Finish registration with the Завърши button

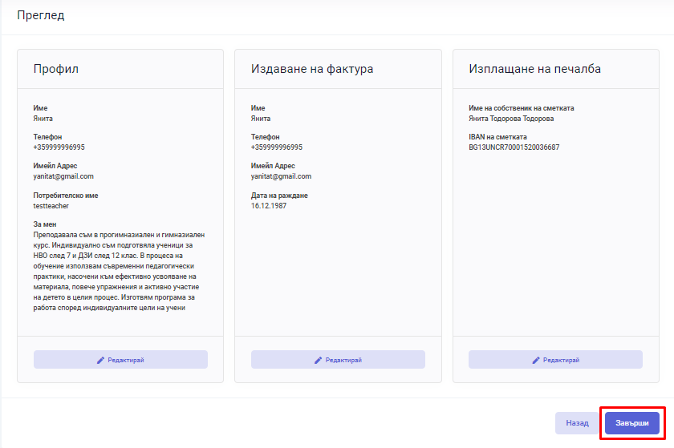coord(632,423)
